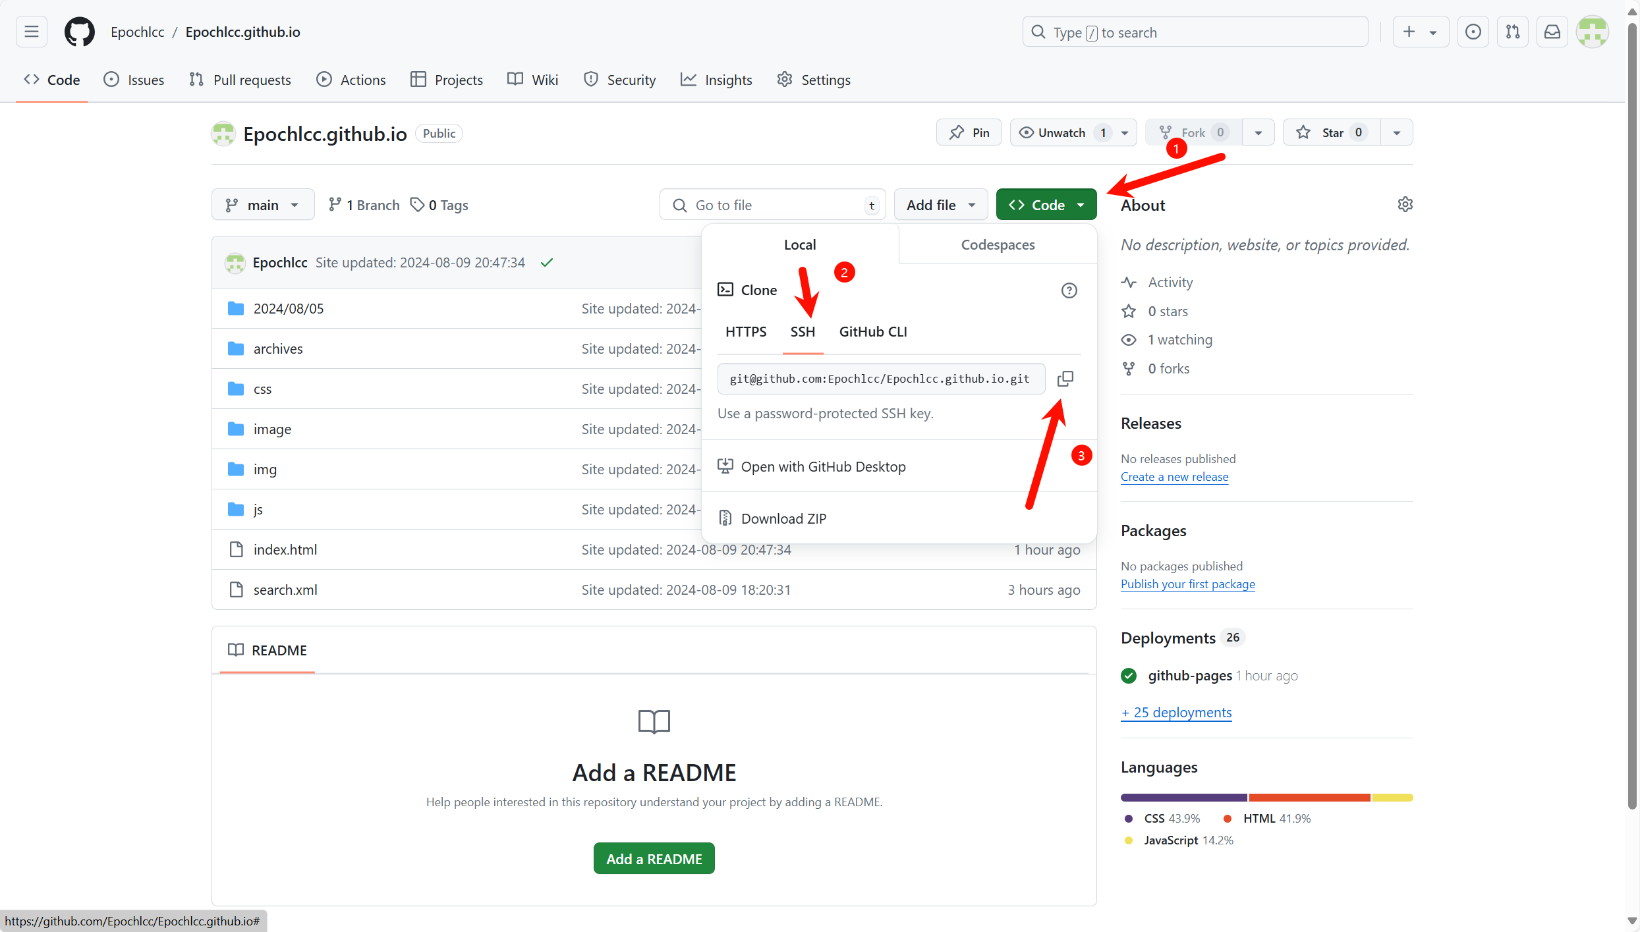Open the js folder
The image size is (1640, 932).
[x=258, y=509]
